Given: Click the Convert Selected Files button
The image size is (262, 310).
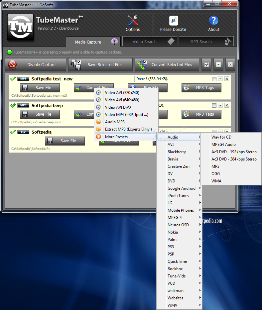Looking at the screenshot, I should coord(167,65).
